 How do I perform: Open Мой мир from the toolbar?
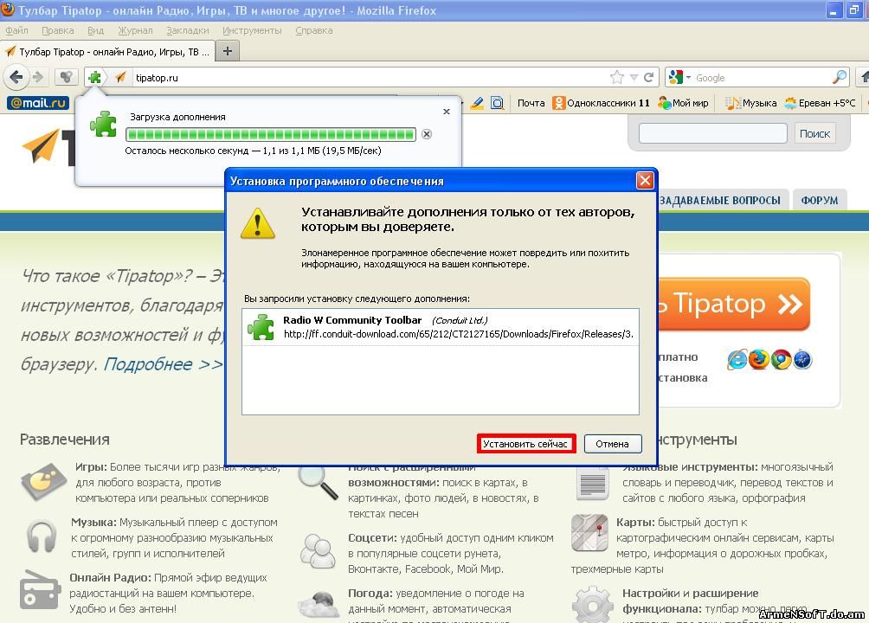pyautogui.click(x=683, y=103)
